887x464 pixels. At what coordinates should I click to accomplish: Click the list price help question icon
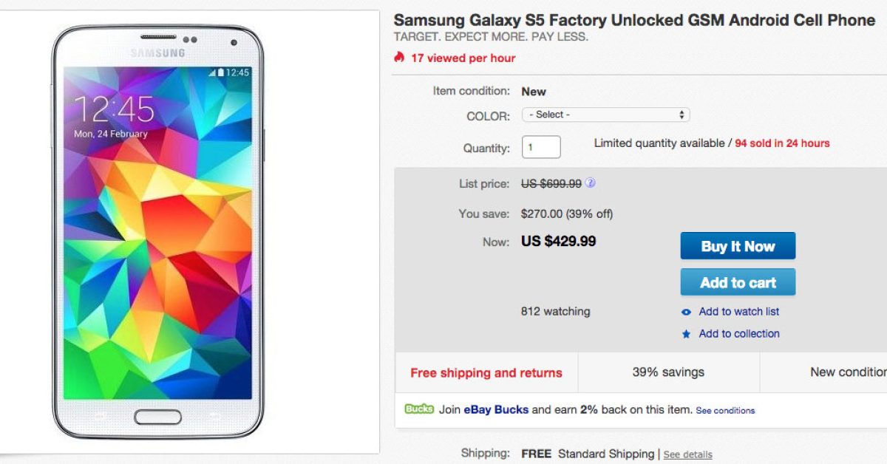(x=591, y=183)
